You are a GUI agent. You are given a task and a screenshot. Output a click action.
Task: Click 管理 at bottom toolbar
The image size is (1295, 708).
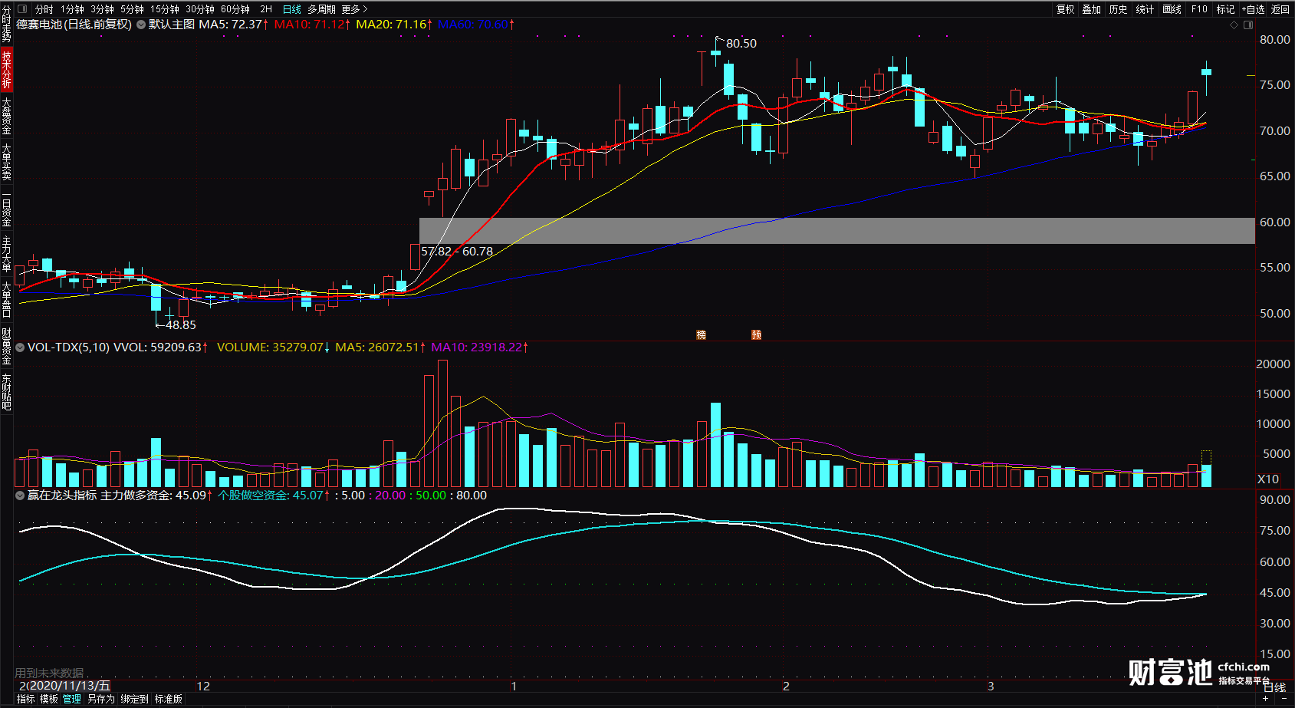pyautogui.click(x=72, y=699)
